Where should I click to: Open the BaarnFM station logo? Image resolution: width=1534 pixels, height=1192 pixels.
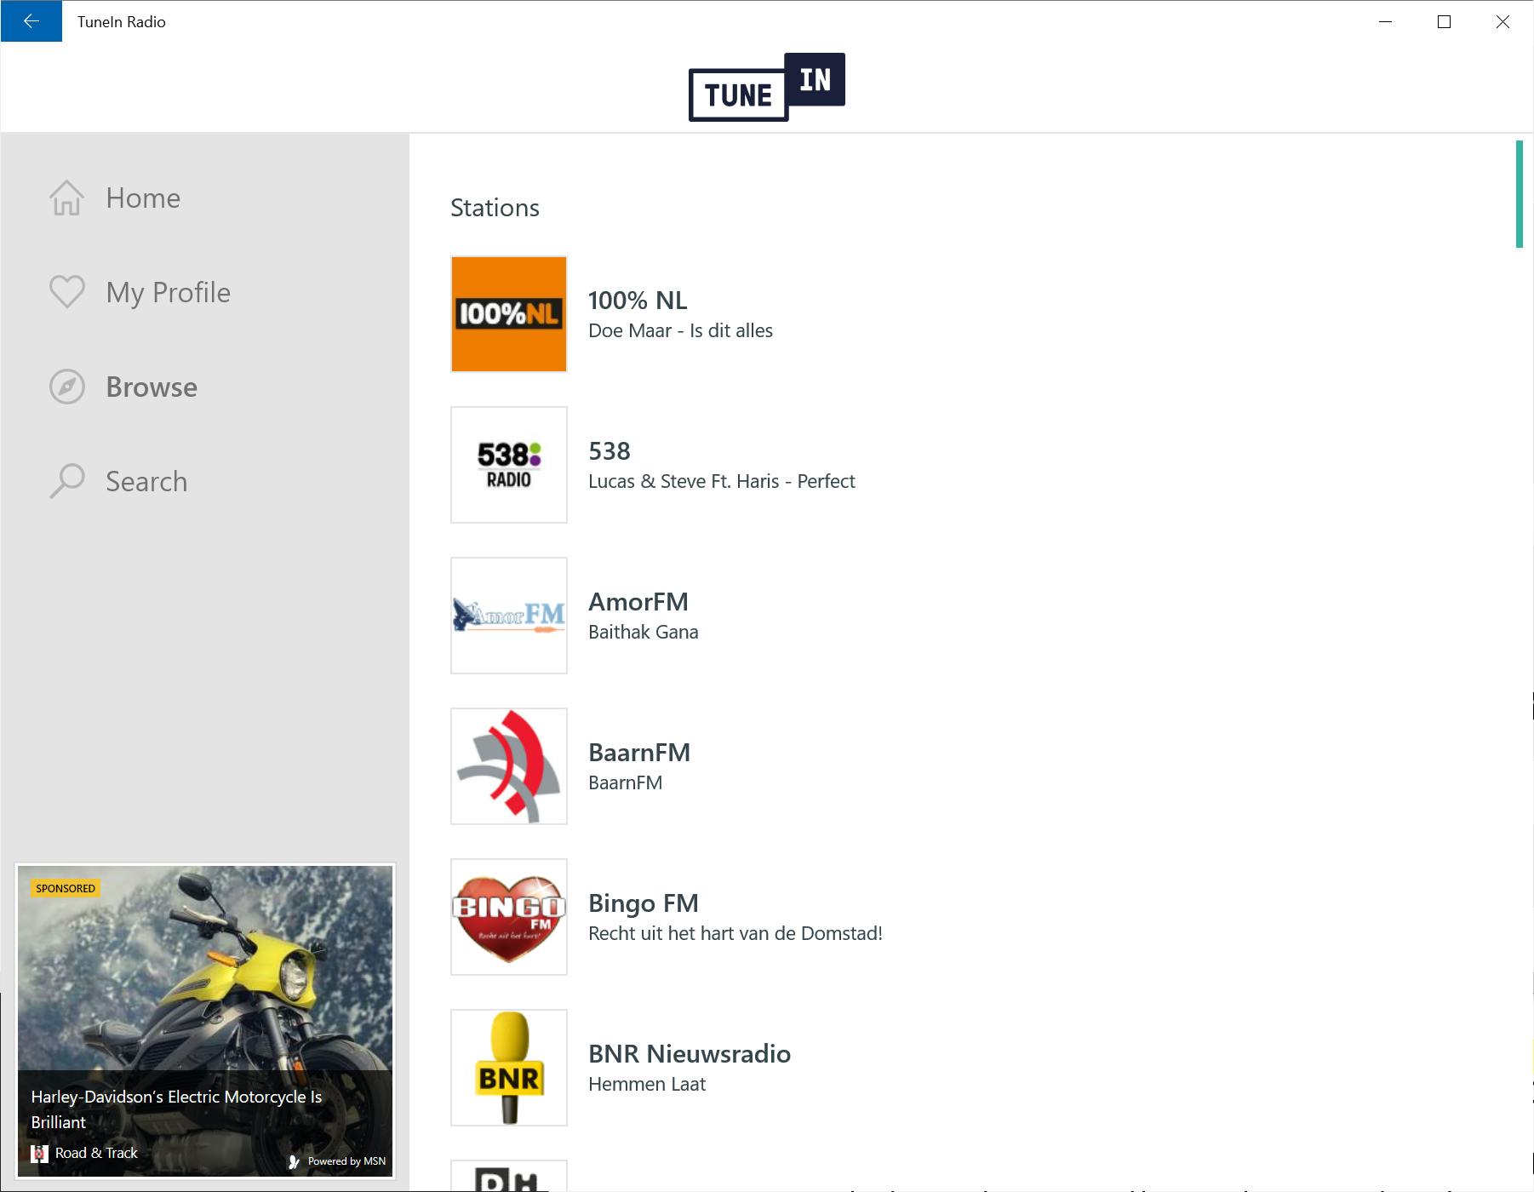tap(509, 766)
